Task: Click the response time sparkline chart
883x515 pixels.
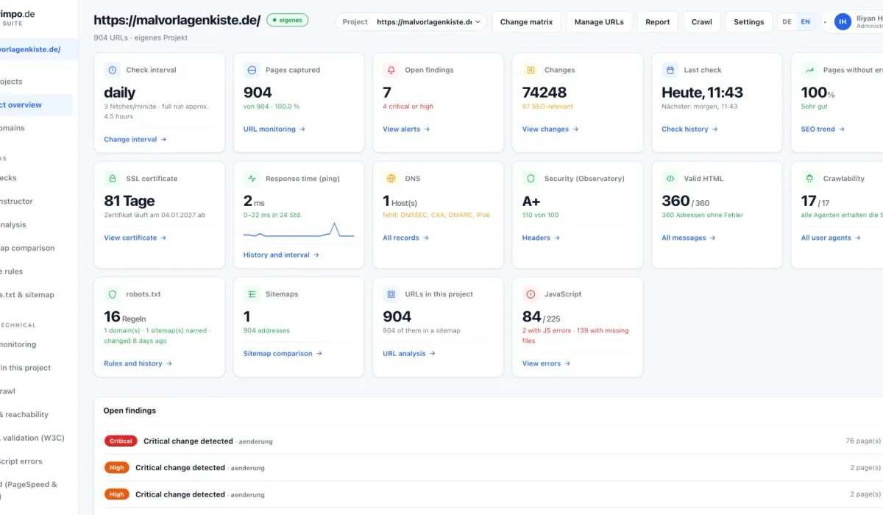Action: point(299,230)
